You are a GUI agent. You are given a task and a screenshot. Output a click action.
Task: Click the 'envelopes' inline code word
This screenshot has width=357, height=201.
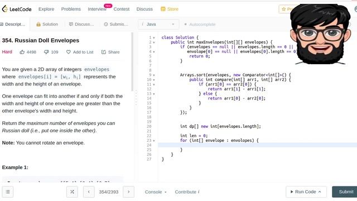click(97, 69)
